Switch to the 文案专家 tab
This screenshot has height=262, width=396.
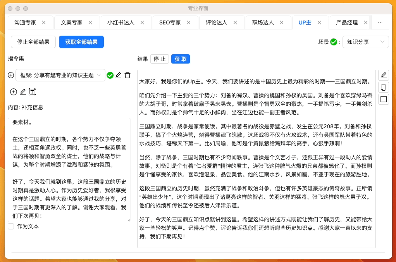coord(72,22)
